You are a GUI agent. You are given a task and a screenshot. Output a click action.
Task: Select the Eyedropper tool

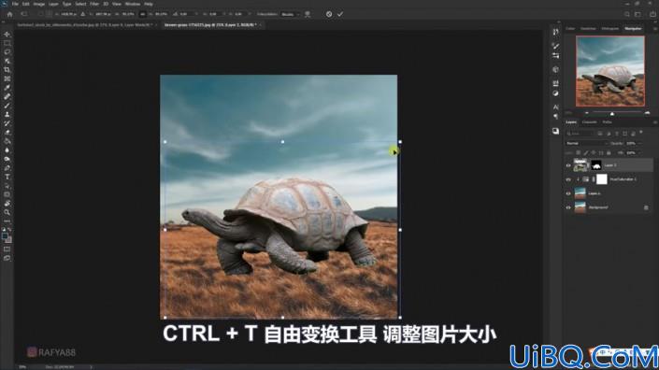[x=7, y=87]
